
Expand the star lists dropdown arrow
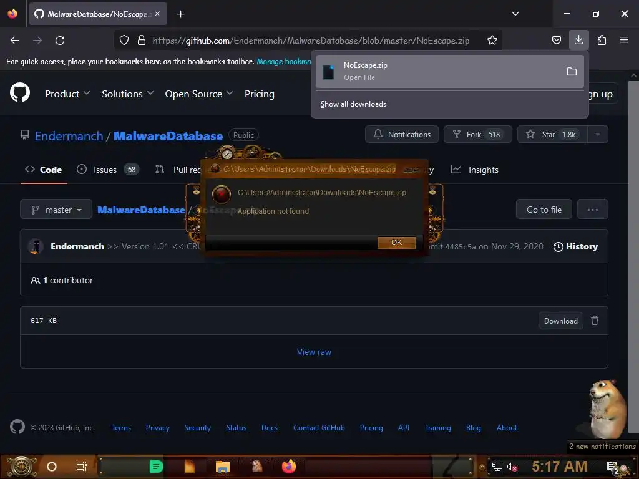coord(598,135)
